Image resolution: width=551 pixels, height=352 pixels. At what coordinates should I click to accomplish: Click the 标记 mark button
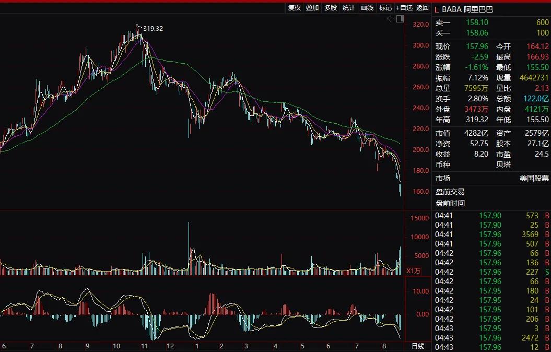(385, 8)
